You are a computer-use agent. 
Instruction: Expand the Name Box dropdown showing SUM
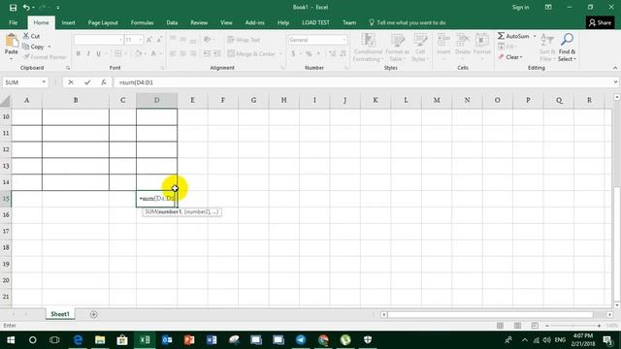pyautogui.click(x=44, y=82)
